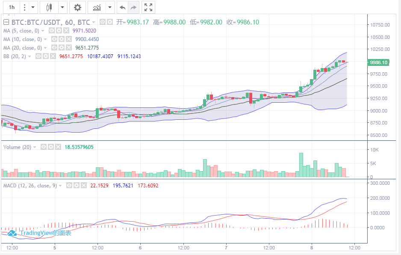Redo the chart action
The image size is (401, 255).
click(133, 7)
